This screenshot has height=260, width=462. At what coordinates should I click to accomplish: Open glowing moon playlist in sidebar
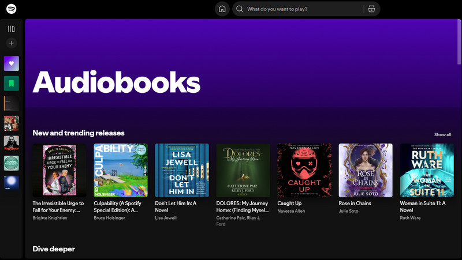pyautogui.click(x=11, y=183)
